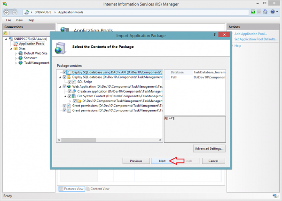
Task: Click the Sensenet site globe icon
Action: click(x=21, y=58)
